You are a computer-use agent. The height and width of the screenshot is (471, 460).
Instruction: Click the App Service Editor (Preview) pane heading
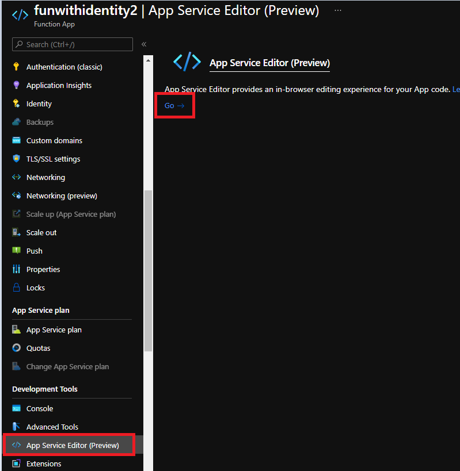[x=269, y=63]
